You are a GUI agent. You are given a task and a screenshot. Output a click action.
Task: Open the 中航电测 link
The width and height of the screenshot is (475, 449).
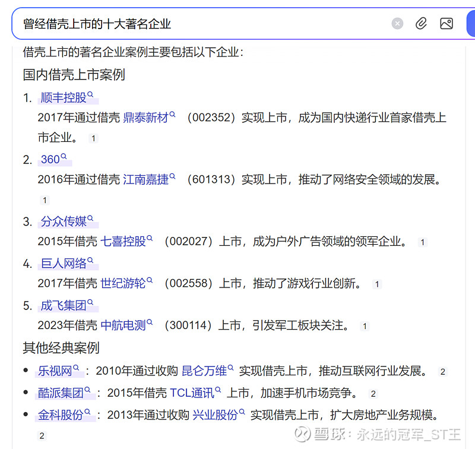[123, 325]
